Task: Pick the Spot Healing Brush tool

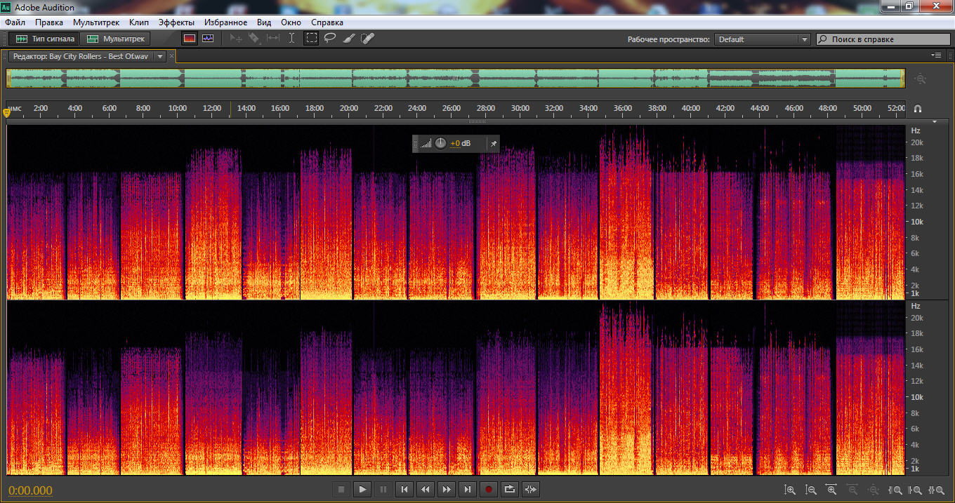Action: point(367,39)
